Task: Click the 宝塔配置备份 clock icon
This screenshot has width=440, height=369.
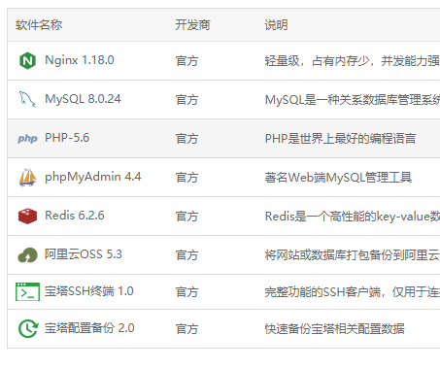Action: 28,328
